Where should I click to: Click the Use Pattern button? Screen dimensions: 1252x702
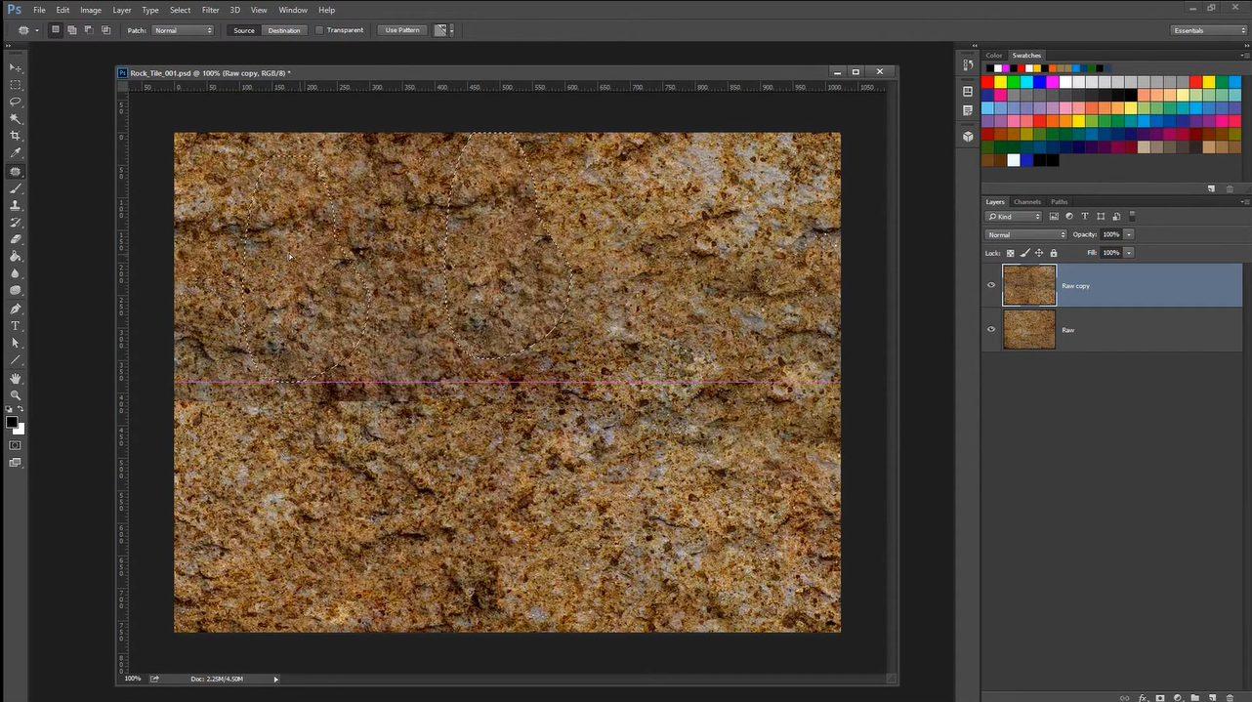402,30
